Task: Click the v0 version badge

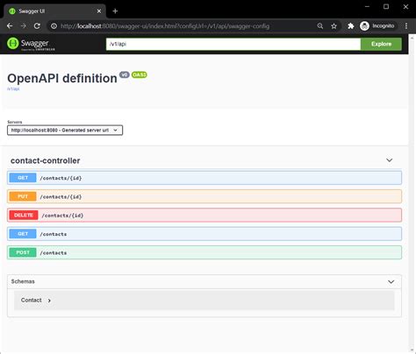Action: (125, 74)
